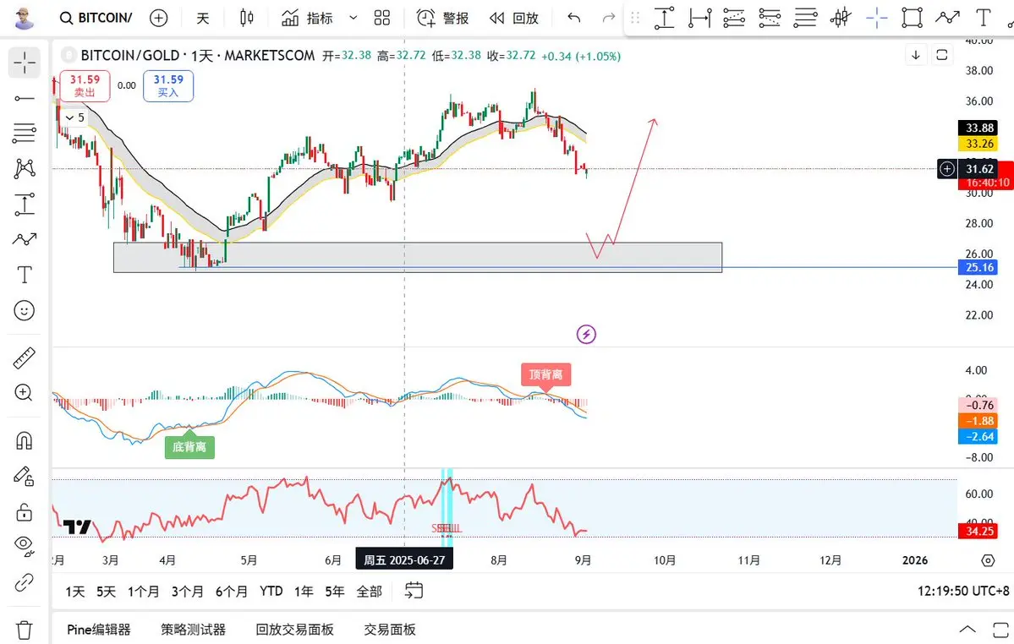This screenshot has width=1014, height=644.
Task: Toggle lock all drawings
Action: 25,512
